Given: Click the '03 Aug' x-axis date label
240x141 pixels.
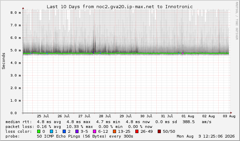Looking at the screenshot, I should tap(229, 116).
